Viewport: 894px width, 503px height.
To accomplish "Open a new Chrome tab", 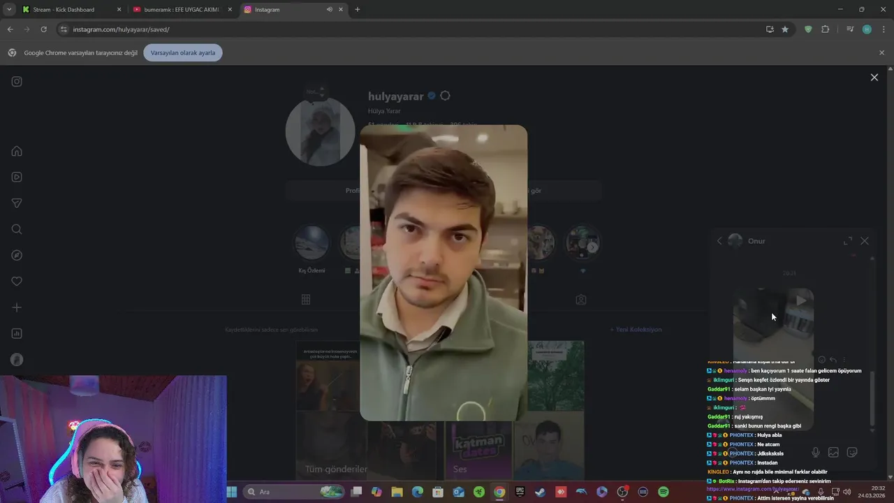I will coord(358,10).
